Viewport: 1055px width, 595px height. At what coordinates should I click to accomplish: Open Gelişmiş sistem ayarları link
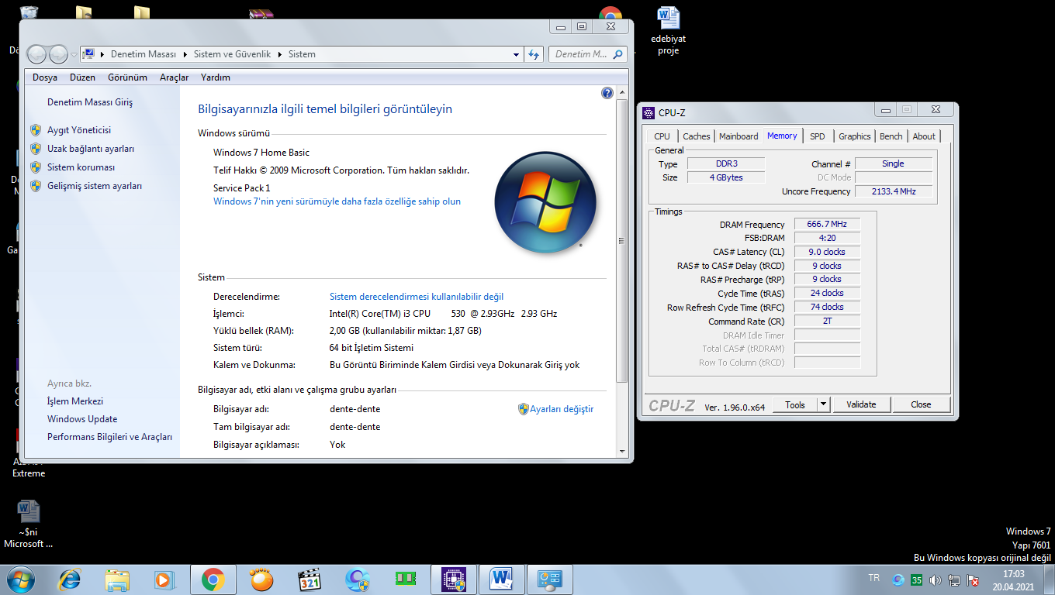pyautogui.click(x=95, y=186)
